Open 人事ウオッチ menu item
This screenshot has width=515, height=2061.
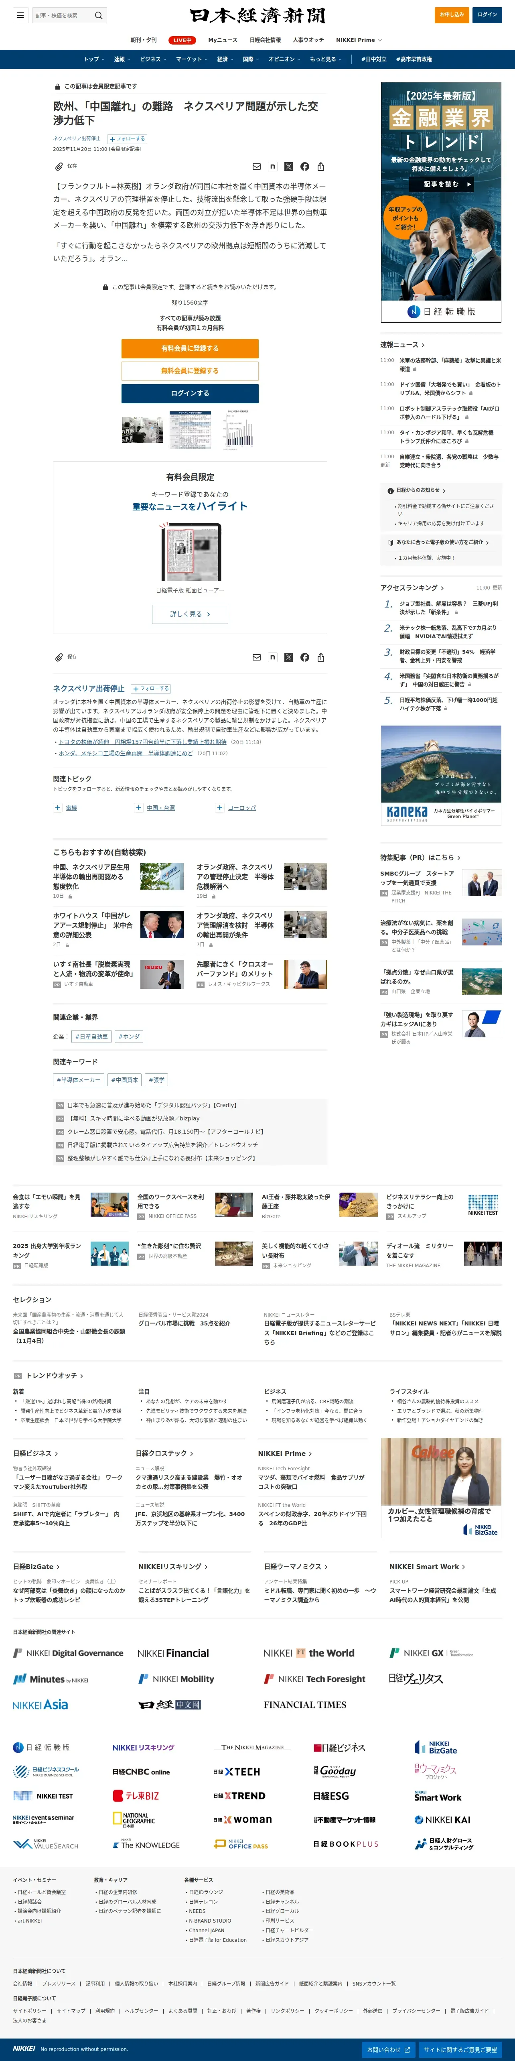click(309, 40)
